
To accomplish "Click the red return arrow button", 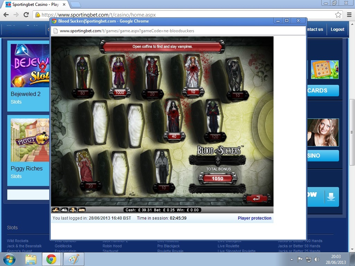I will tap(257, 198).
